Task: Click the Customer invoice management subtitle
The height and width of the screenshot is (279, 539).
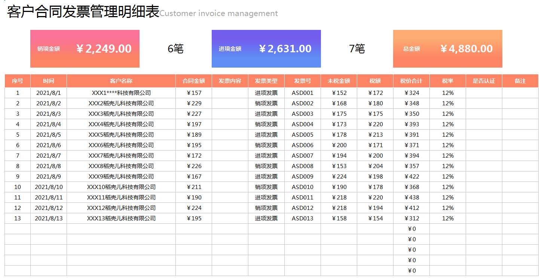Action: (x=219, y=13)
